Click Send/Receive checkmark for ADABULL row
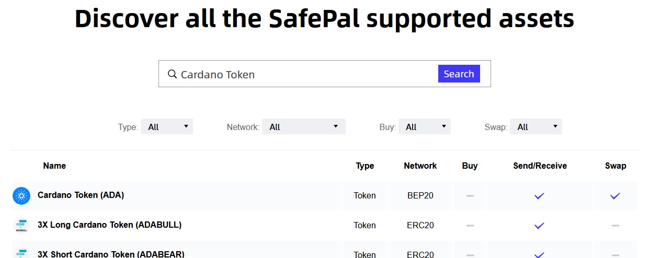Viewport: 649px width, 258px height. pyautogui.click(x=539, y=226)
